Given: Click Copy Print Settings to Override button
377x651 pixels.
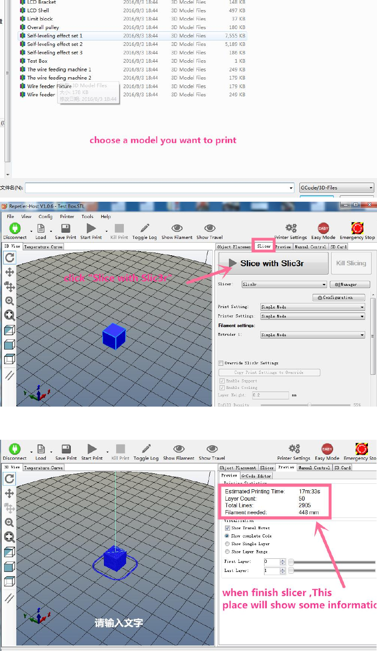Looking at the screenshot, I should tap(269, 373).
